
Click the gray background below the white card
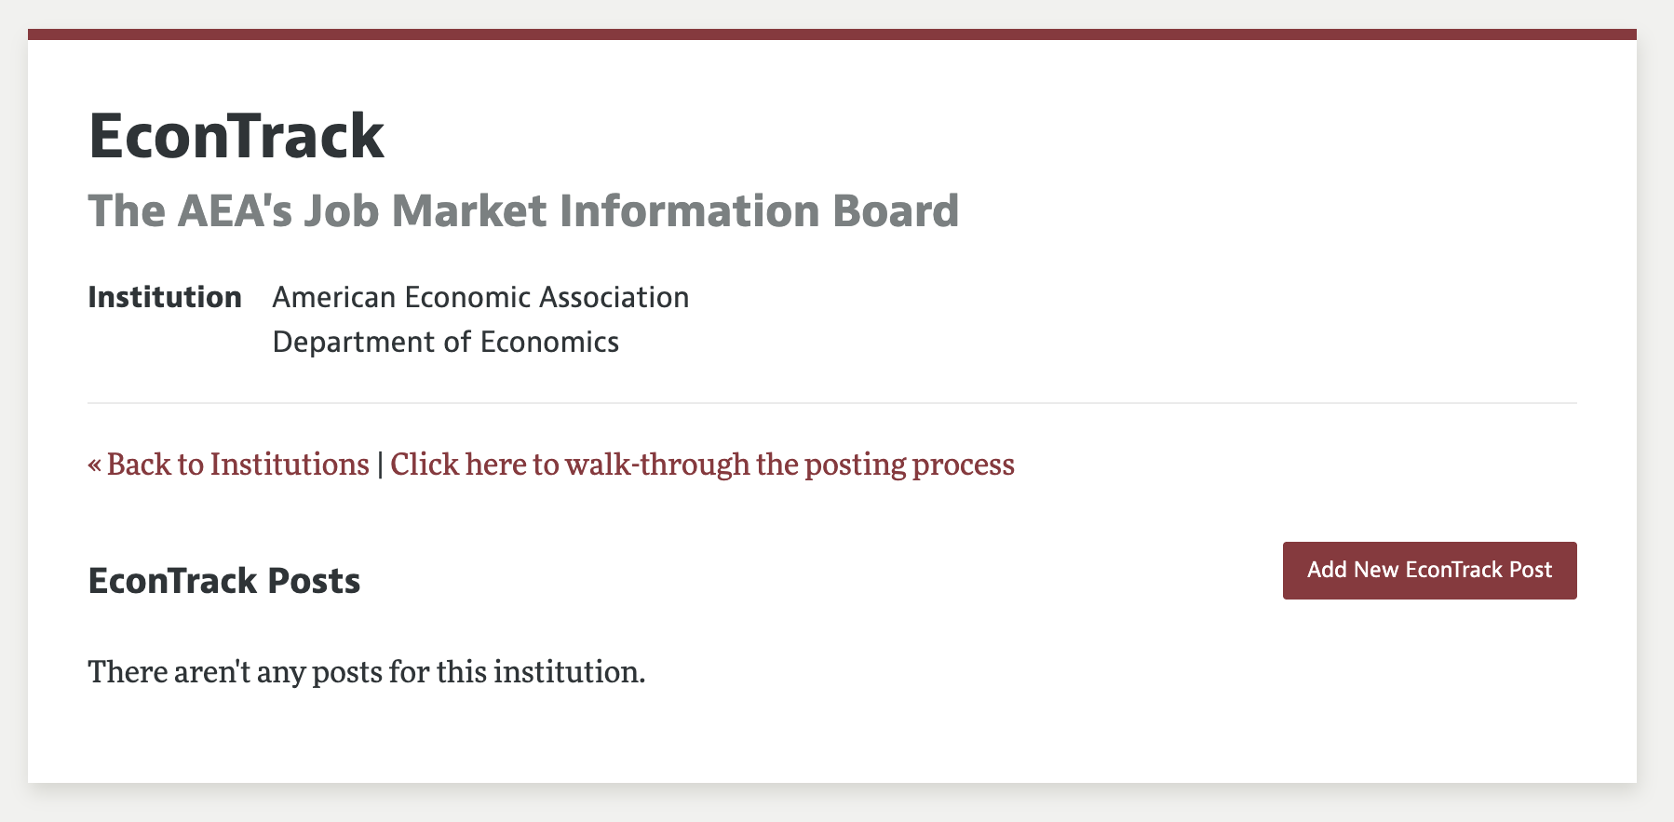pyautogui.click(x=831, y=802)
